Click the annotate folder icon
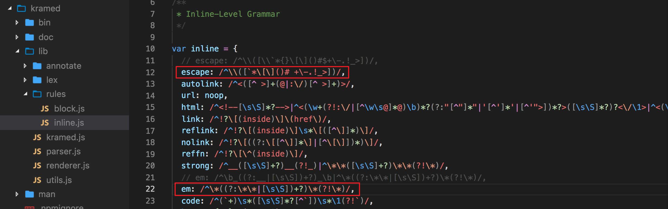This screenshot has width=668, height=209. [37, 66]
